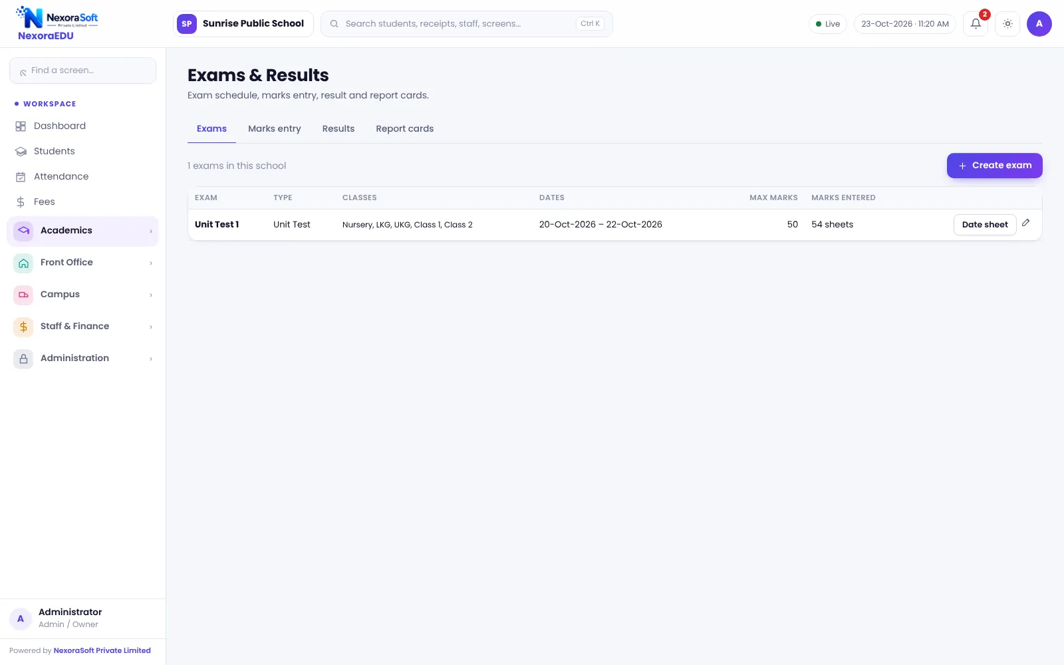Expand the Staff & Finance section chevron
The height and width of the screenshot is (665, 1064).
(151, 327)
